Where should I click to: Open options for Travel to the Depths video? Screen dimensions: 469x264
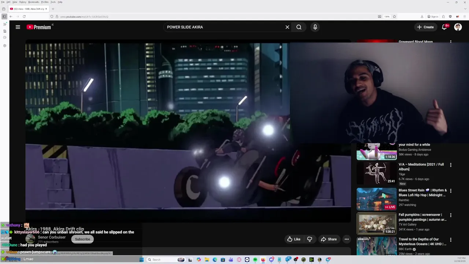(x=451, y=240)
